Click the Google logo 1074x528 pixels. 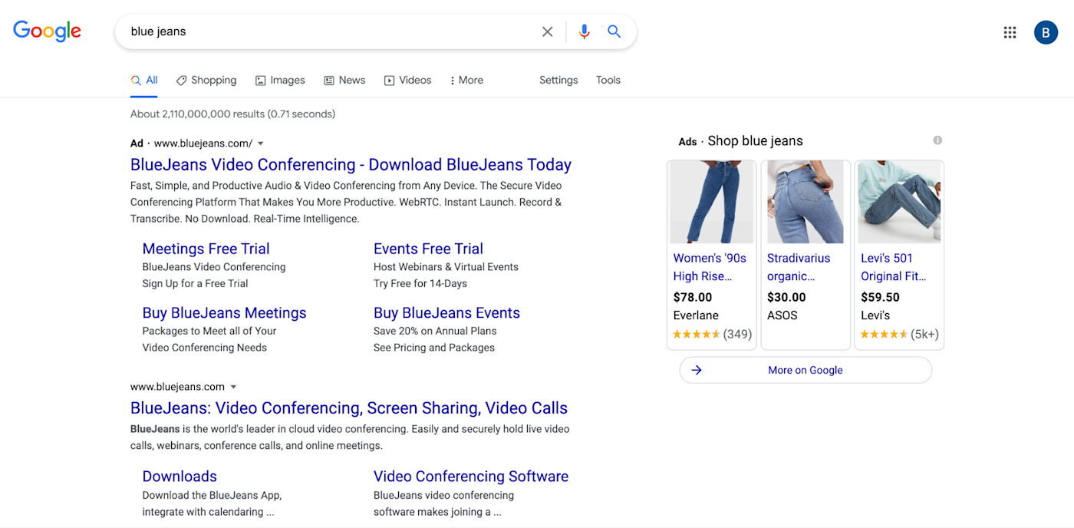pyautogui.click(x=47, y=31)
